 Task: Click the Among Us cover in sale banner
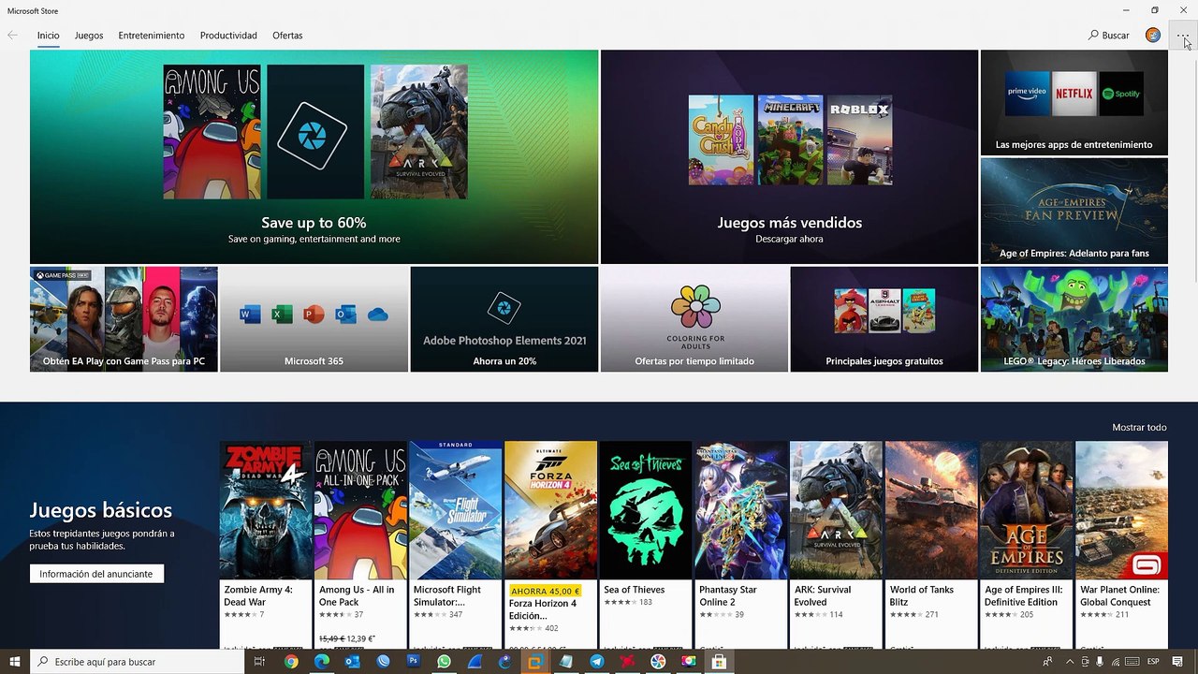click(x=212, y=132)
